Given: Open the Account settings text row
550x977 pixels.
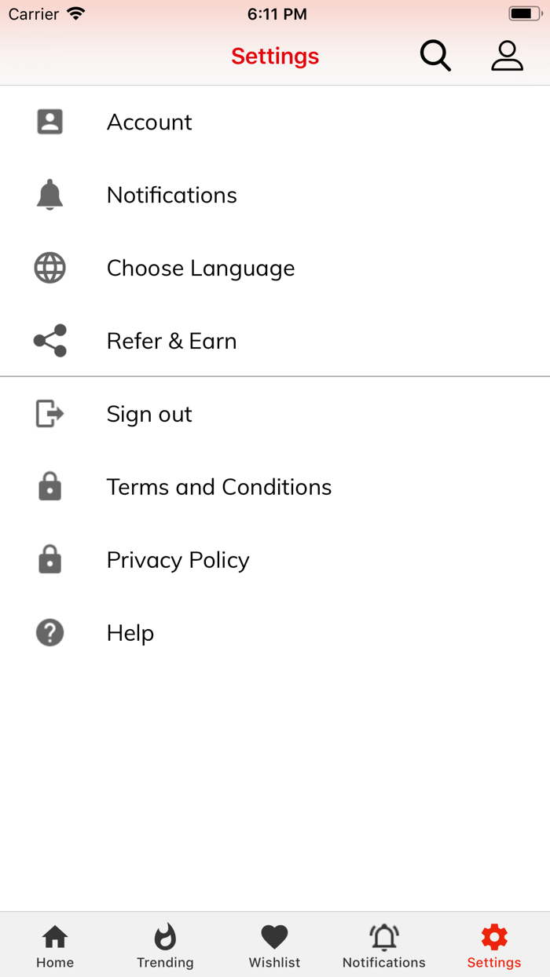Looking at the screenshot, I should coord(149,123).
